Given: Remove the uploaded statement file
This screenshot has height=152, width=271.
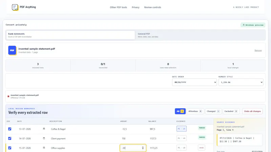Looking at the screenshot, I should click(x=258, y=50).
